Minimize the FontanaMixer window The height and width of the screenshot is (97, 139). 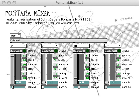pyautogui.click(x=9, y=3)
